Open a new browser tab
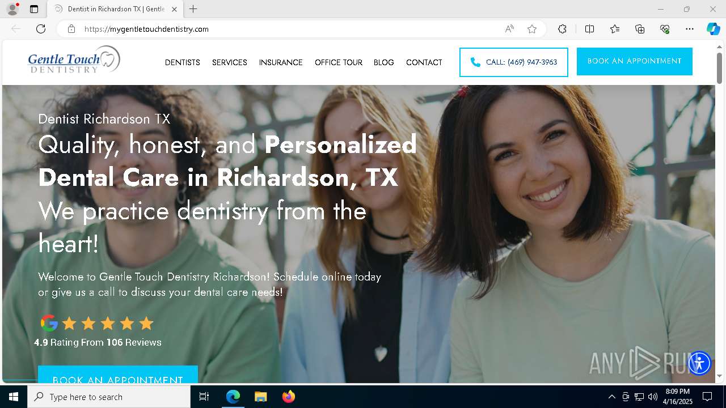726x408 pixels. coord(193,9)
